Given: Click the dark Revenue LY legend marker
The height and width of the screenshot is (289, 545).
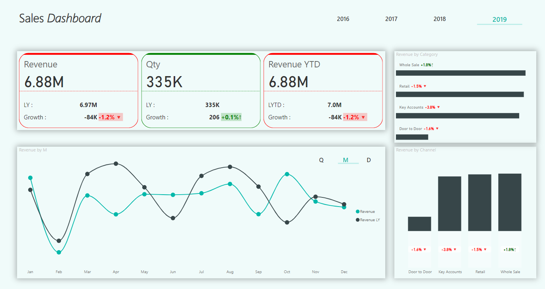Looking at the screenshot, I should tap(358, 220).
